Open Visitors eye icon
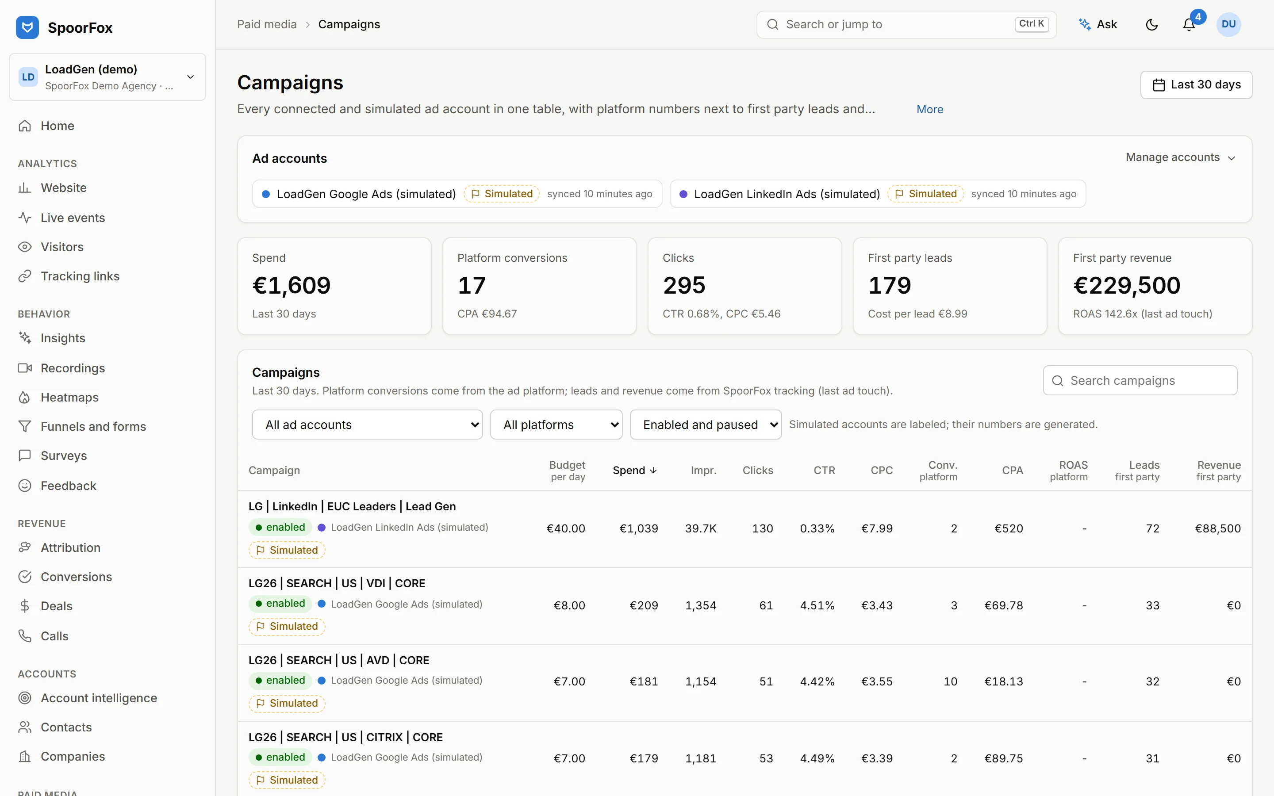 point(25,247)
